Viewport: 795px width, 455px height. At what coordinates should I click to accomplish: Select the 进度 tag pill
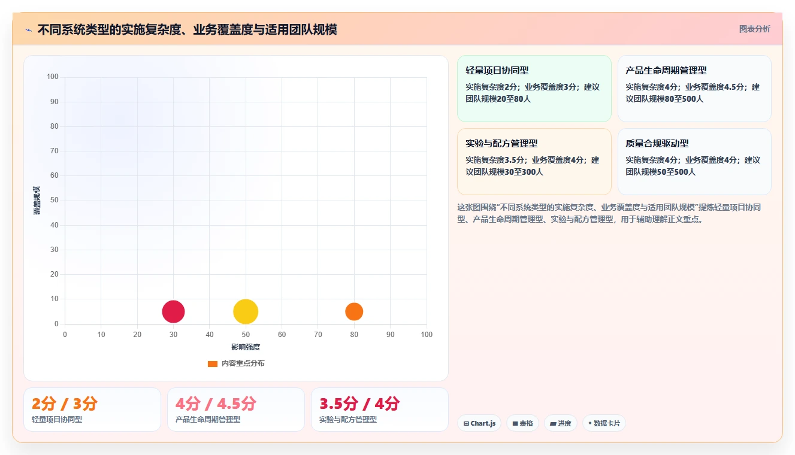coord(560,423)
